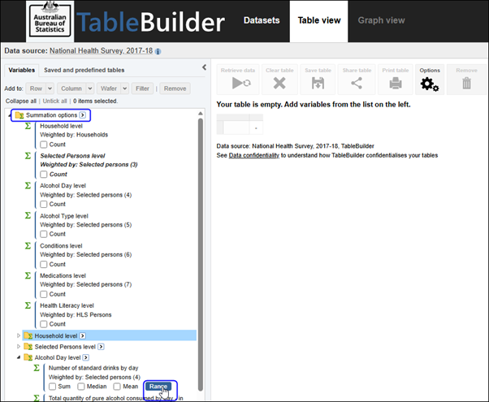Image resolution: width=489 pixels, height=402 pixels.
Task: Click the Remove trash bin icon
Action: [466, 84]
